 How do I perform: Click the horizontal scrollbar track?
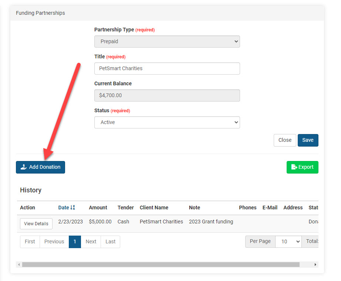tap(306, 264)
